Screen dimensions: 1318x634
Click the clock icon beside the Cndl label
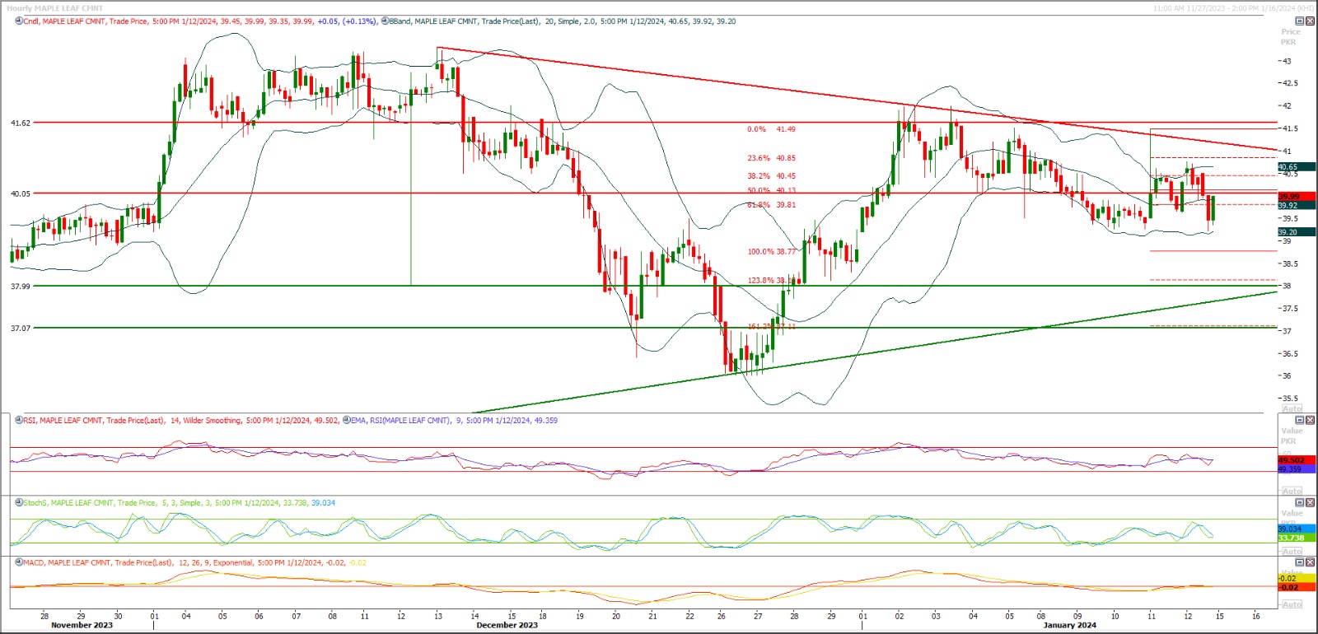point(19,21)
